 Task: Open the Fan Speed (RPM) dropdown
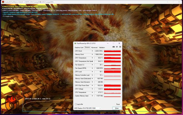tap(92, 68)
